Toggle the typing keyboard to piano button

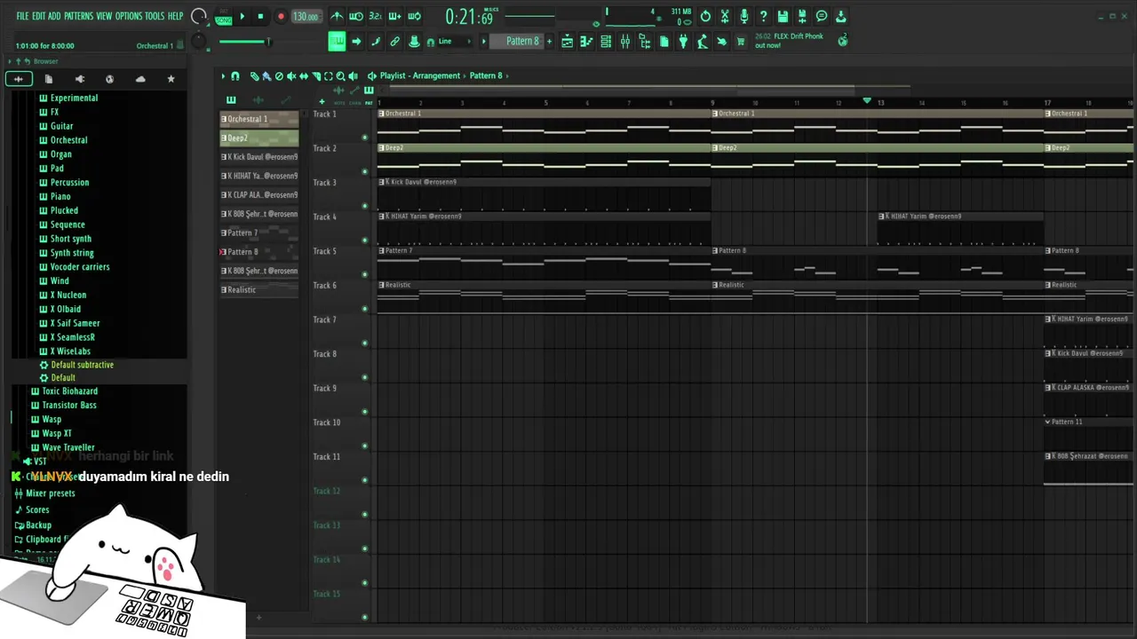coord(337,41)
